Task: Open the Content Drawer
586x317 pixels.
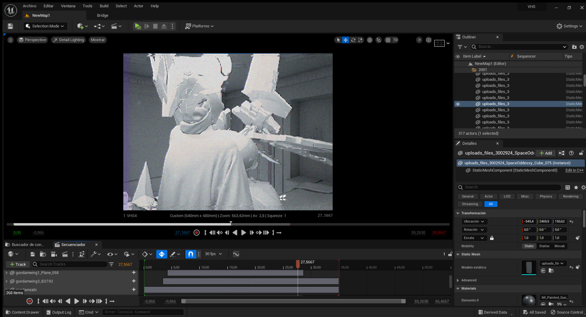Action: (x=22, y=312)
